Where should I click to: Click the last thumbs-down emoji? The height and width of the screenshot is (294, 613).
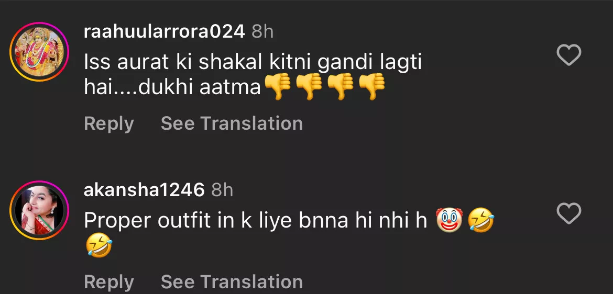[x=373, y=87]
